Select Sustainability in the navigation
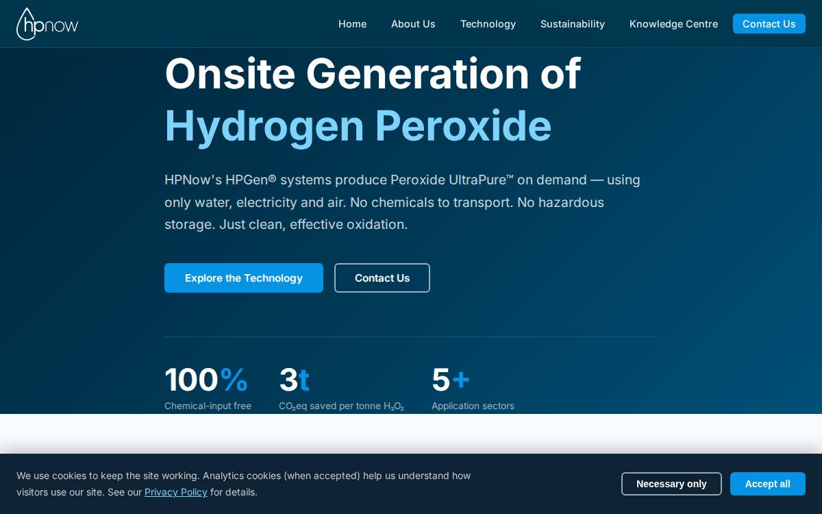This screenshot has width=822, height=514. click(573, 24)
